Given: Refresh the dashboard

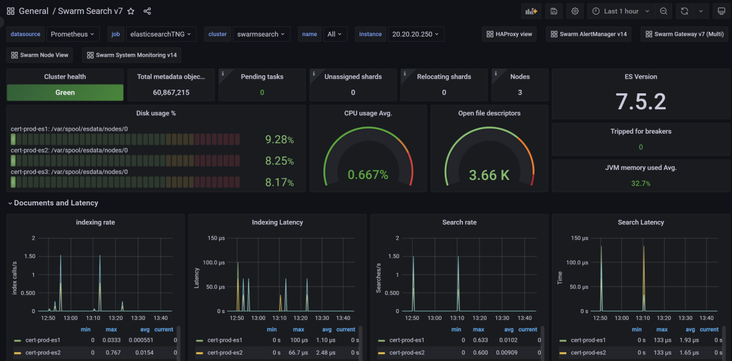Looking at the screenshot, I should (685, 11).
